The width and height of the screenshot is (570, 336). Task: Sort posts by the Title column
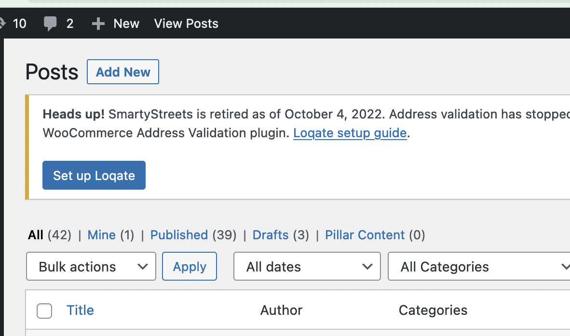80,310
